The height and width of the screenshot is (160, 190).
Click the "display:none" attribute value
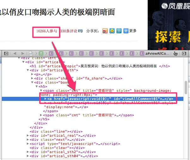tap(61, 107)
